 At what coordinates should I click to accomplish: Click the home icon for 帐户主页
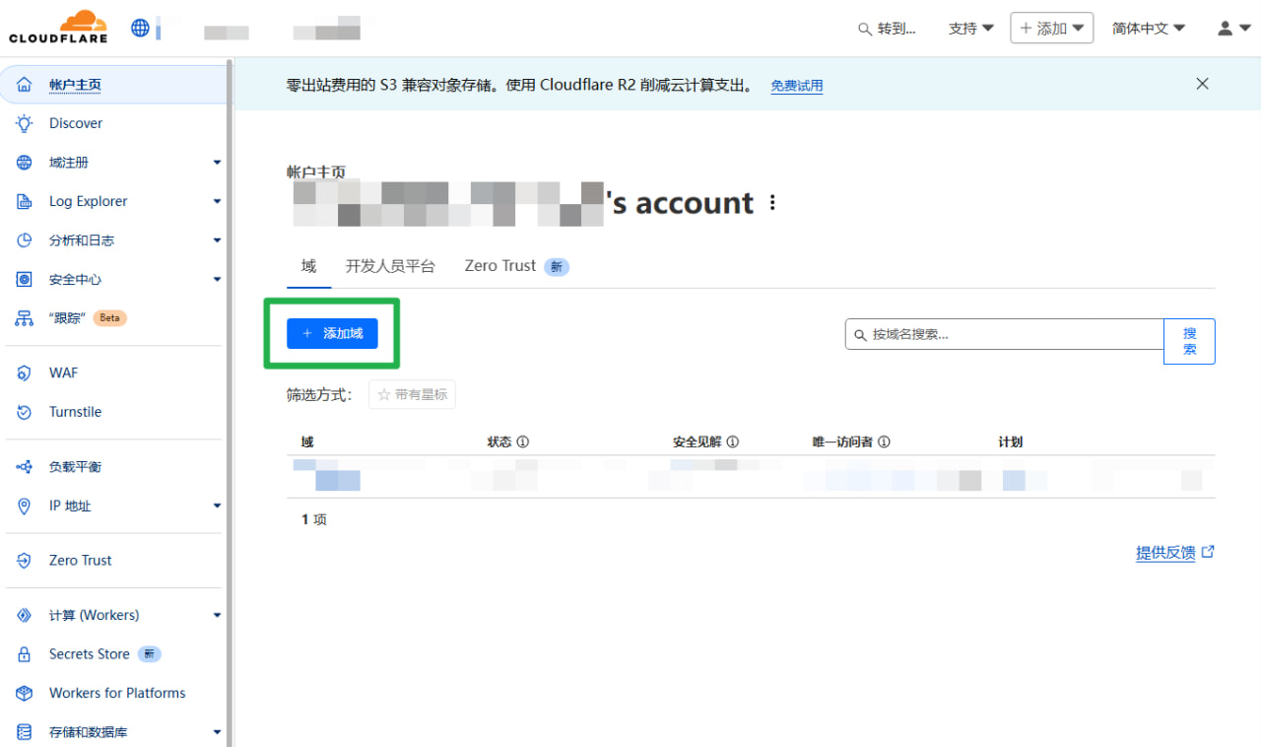point(25,85)
